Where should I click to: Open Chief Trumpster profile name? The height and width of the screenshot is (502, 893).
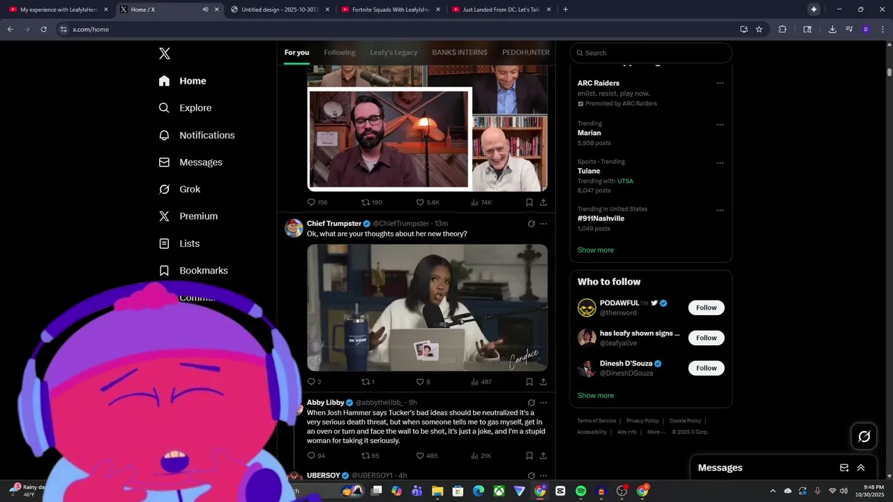click(x=334, y=224)
